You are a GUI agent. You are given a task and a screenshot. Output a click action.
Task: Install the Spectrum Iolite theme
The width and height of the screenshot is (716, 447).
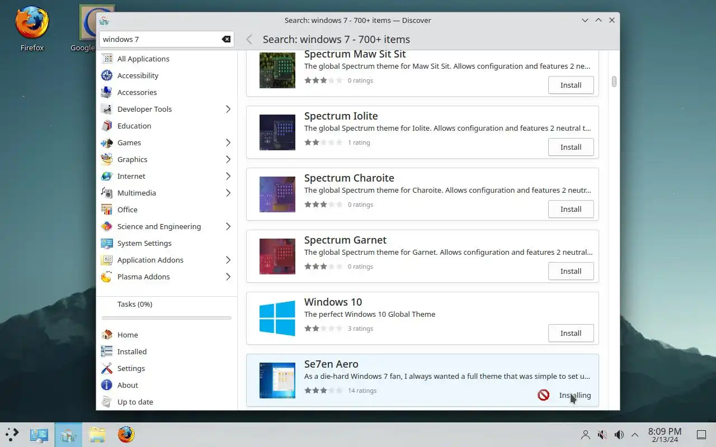coord(571,147)
